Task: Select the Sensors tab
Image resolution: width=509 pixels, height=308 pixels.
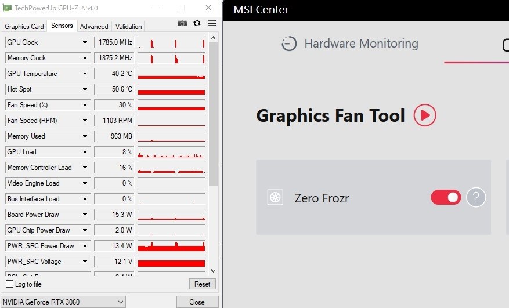Action: pyautogui.click(x=62, y=26)
